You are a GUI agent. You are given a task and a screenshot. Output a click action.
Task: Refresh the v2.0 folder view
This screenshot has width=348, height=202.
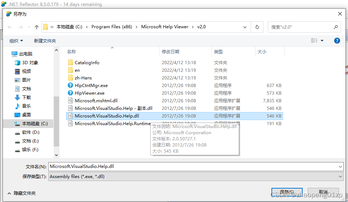[257, 27]
